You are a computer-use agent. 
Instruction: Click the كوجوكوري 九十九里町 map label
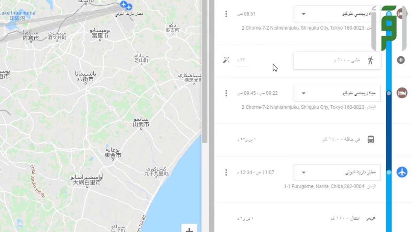156,172
